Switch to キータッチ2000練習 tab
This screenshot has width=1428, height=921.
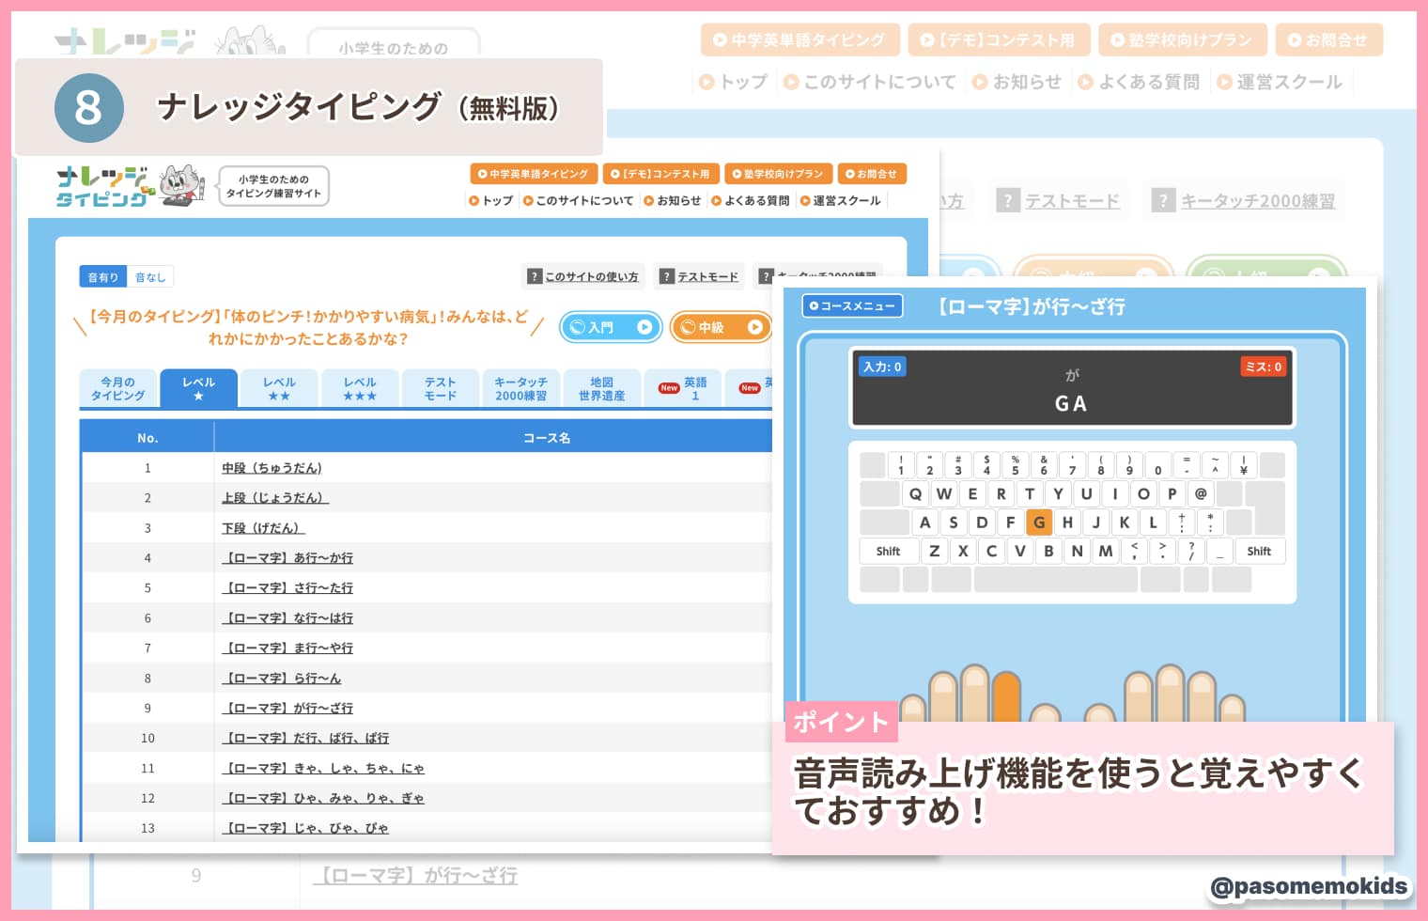[x=521, y=388]
